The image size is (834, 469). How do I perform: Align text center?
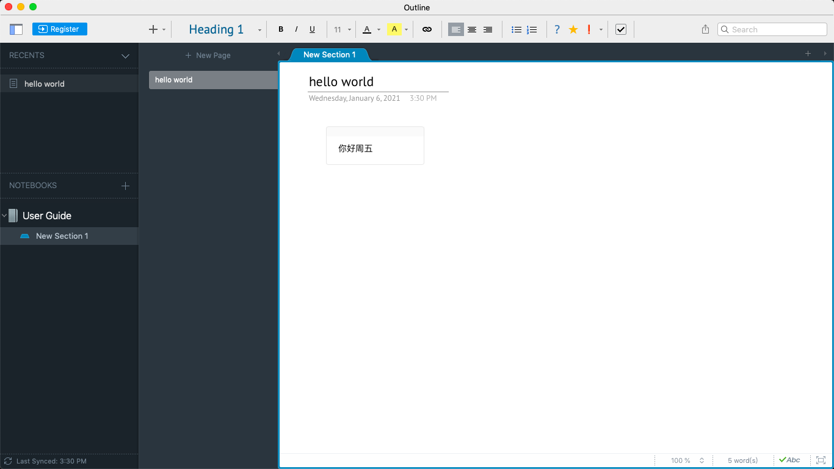pyautogui.click(x=472, y=29)
